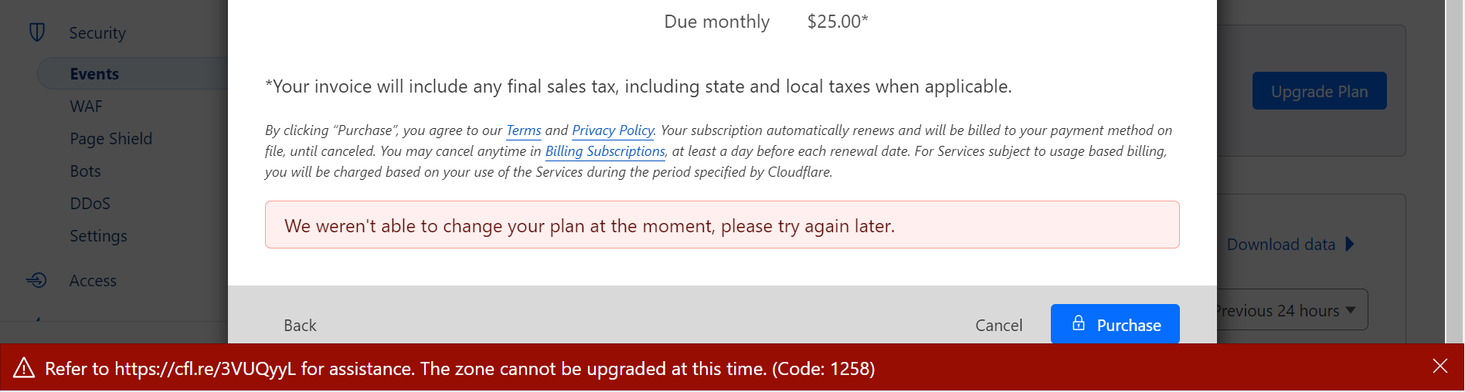Click the warning triangle icon in error banner

(24, 368)
